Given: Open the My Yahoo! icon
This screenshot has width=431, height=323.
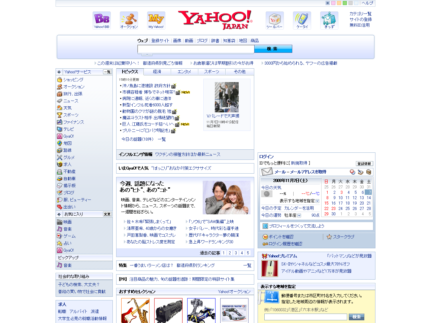Looking at the screenshot, I should 156,21.
